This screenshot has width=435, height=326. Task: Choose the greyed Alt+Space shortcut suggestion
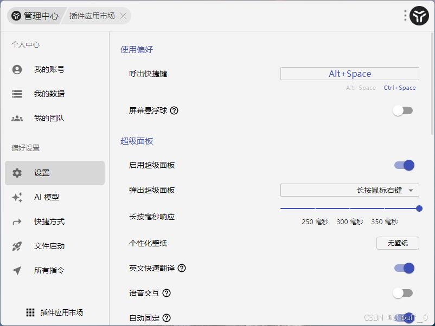(x=361, y=88)
